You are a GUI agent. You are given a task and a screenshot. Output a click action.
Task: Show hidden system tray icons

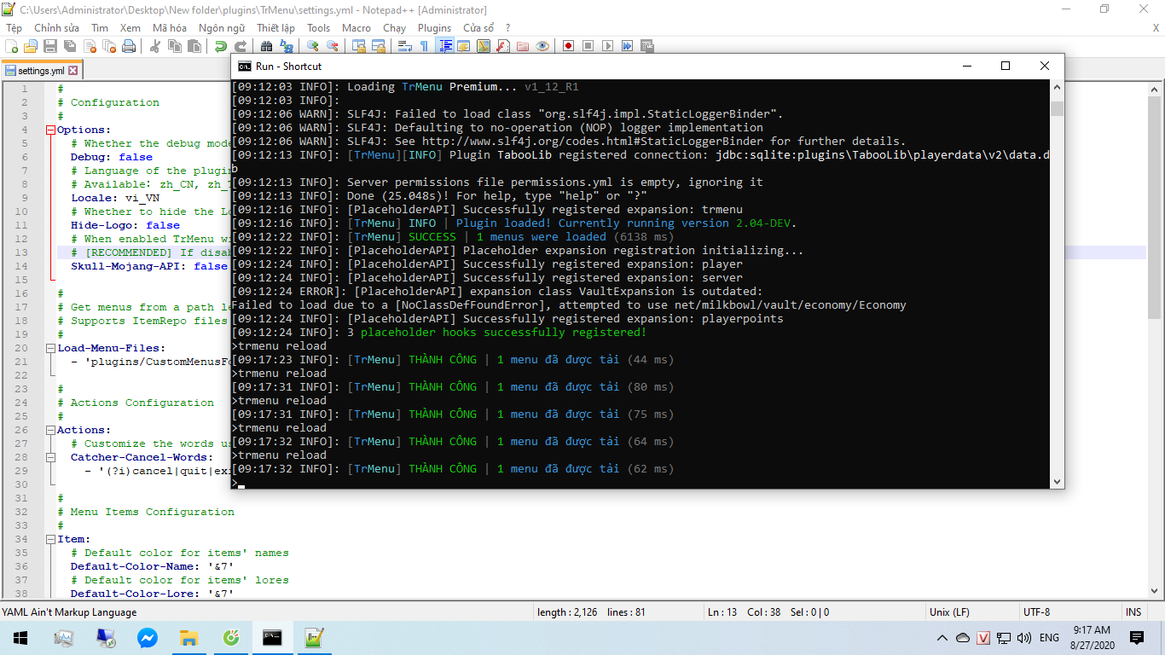click(x=942, y=637)
